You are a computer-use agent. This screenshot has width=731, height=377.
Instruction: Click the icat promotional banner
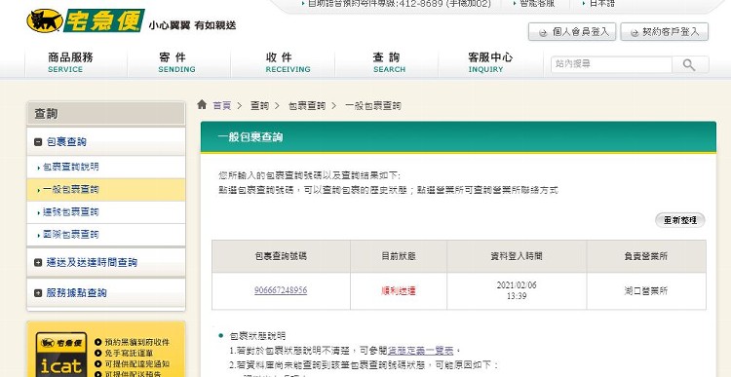point(106,350)
